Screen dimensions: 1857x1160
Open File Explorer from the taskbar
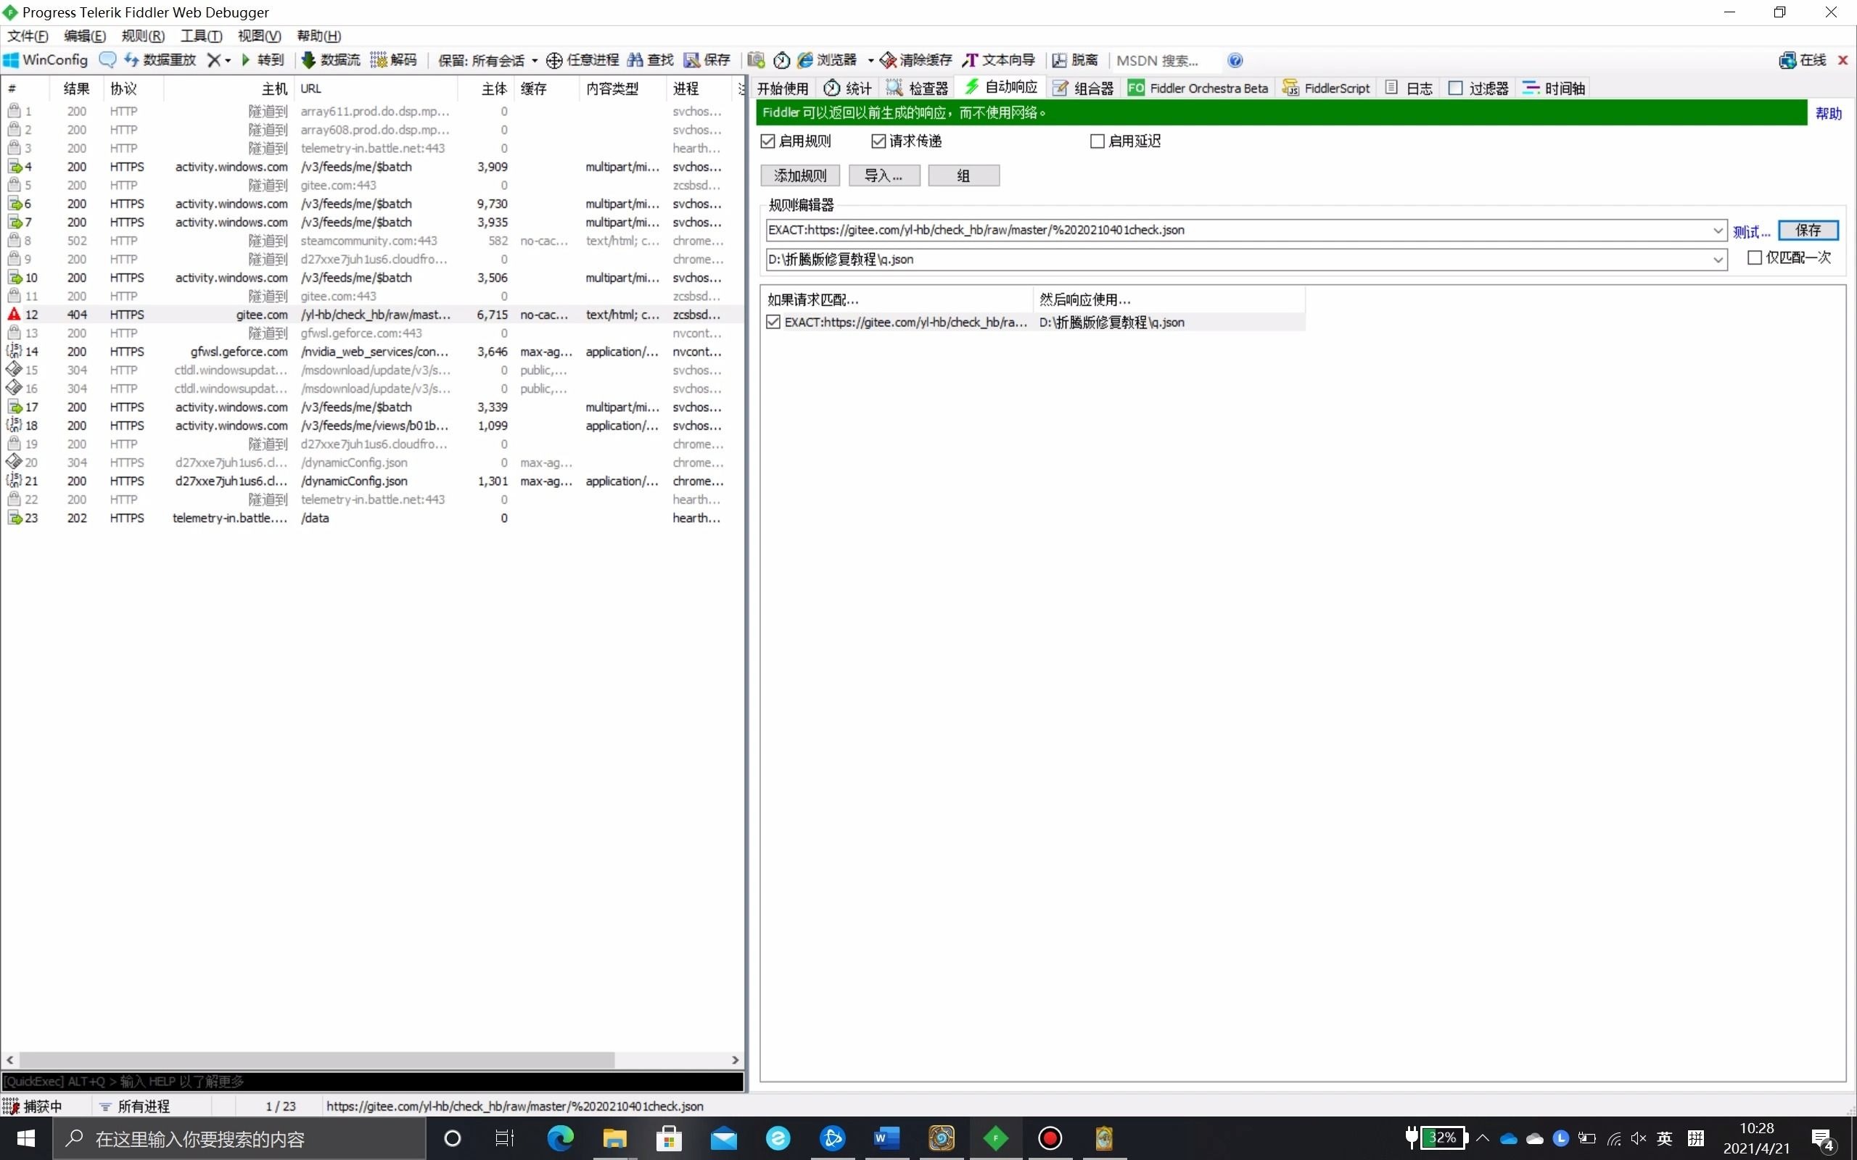pos(614,1138)
